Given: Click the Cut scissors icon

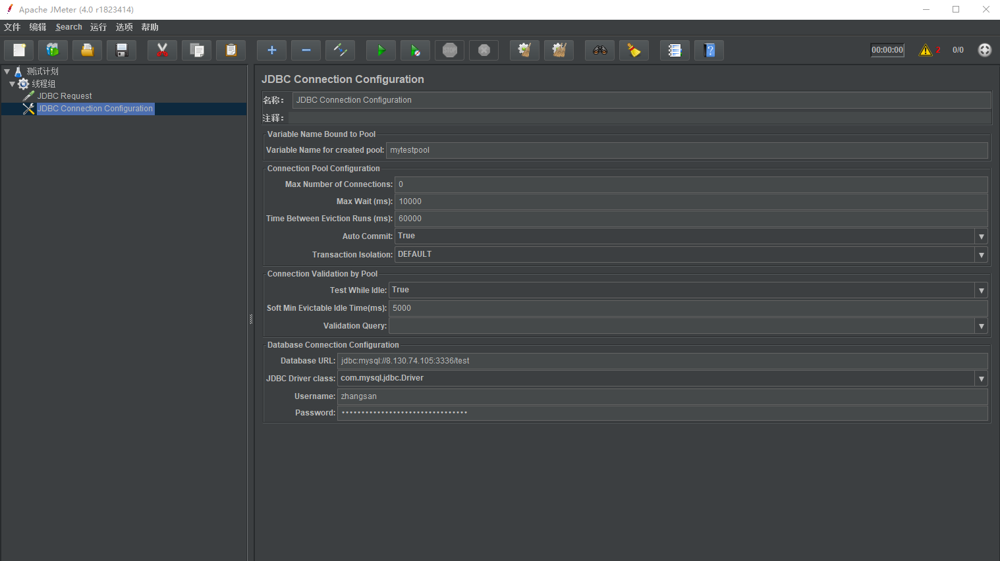Looking at the screenshot, I should pos(162,50).
